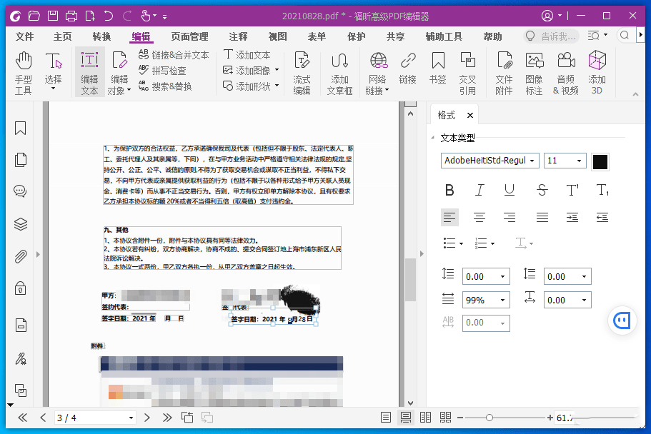Set text alignment to right
Viewport: 651px width, 434px height.
coord(510,217)
